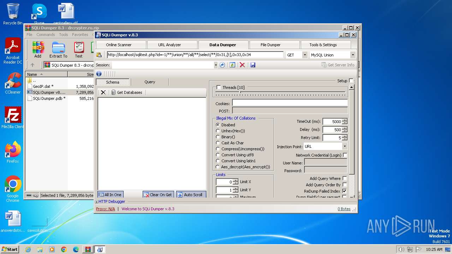
Task: Open Skype desktop shortcut
Action: pos(39,14)
